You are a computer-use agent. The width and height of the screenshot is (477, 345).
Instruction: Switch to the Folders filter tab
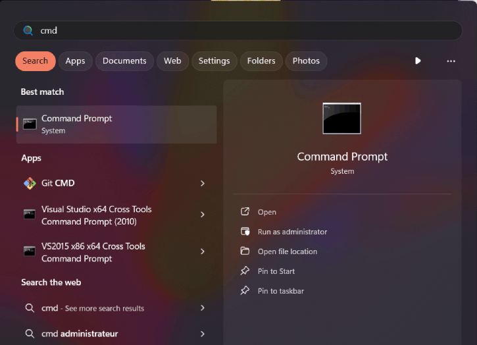coord(261,61)
